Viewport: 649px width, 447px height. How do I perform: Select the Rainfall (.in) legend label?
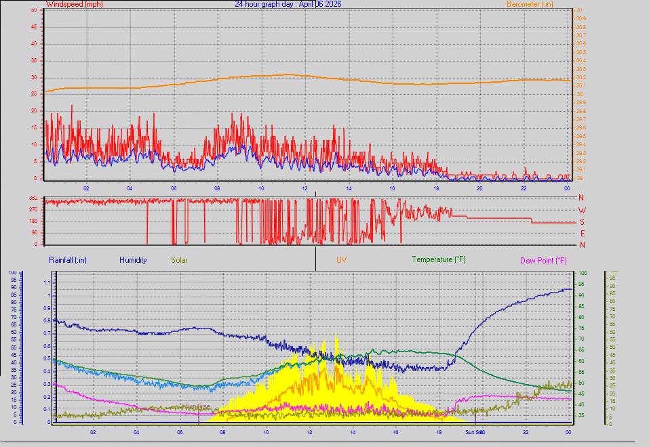[67, 259]
